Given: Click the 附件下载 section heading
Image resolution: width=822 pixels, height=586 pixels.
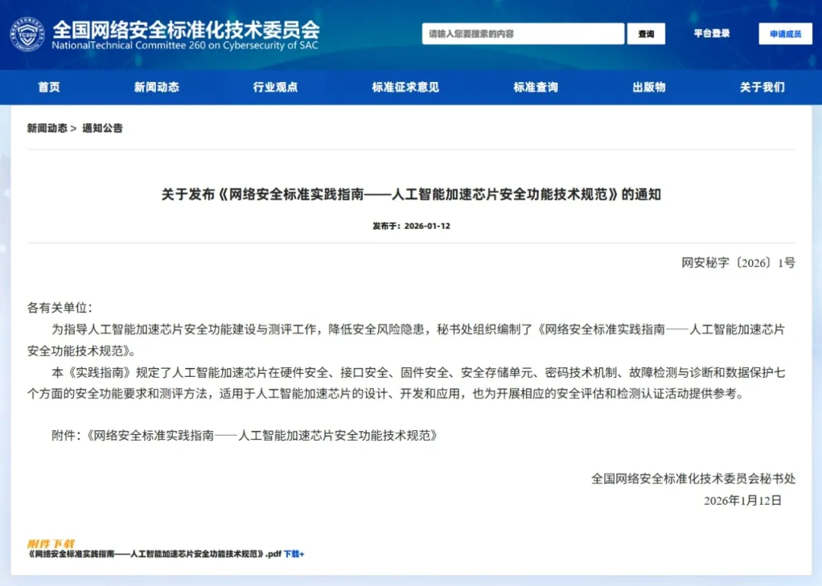Looking at the screenshot, I should coord(51,543).
